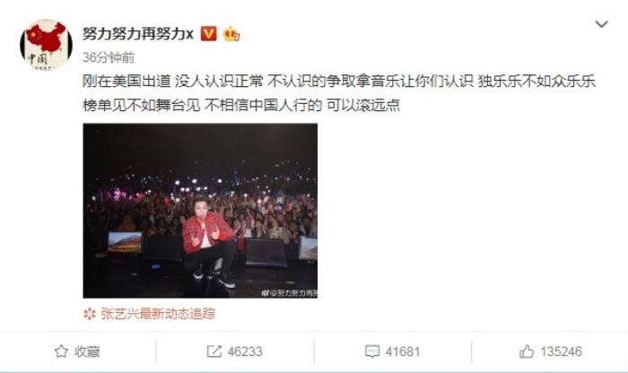Click the post text about 美国出道
The image size is (628, 373).
point(339,82)
